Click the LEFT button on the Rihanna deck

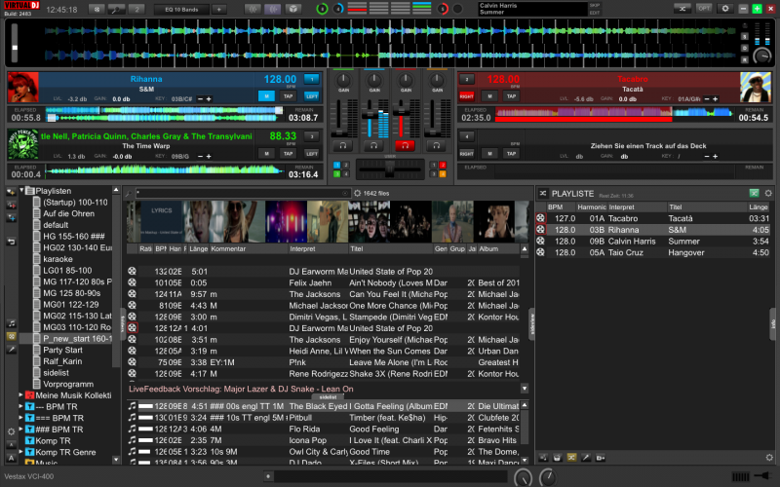(x=311, y=96)
